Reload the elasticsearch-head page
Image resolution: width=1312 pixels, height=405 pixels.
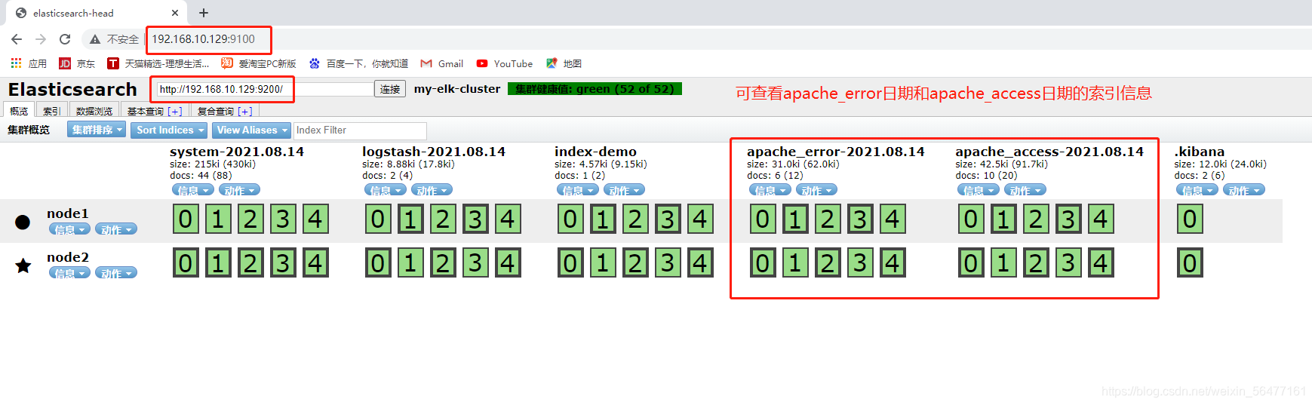tap(65, 39)
